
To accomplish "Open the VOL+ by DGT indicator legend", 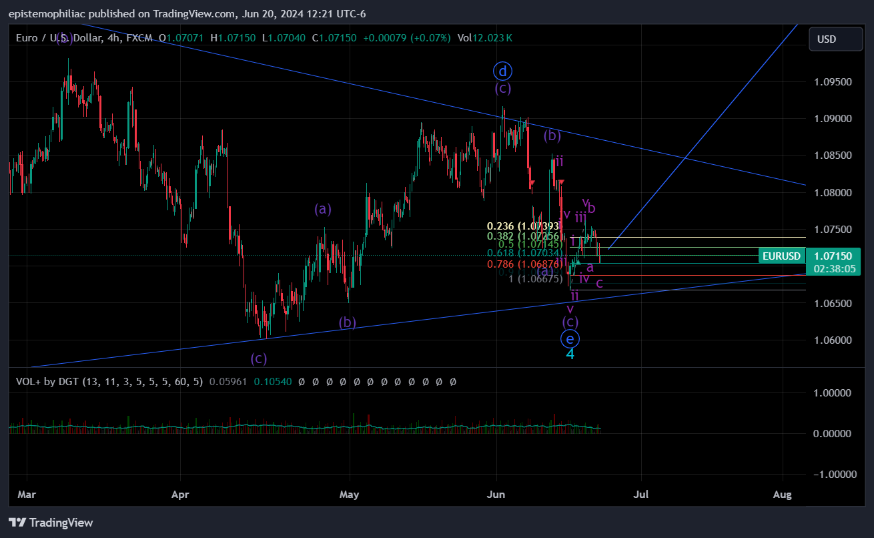I will [110, 382].
